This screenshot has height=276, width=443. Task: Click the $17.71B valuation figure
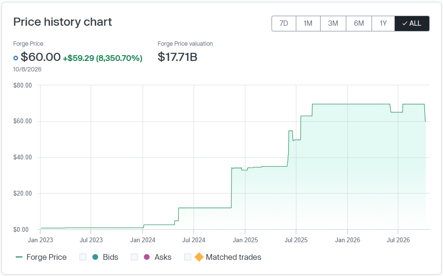click(177, 57)
